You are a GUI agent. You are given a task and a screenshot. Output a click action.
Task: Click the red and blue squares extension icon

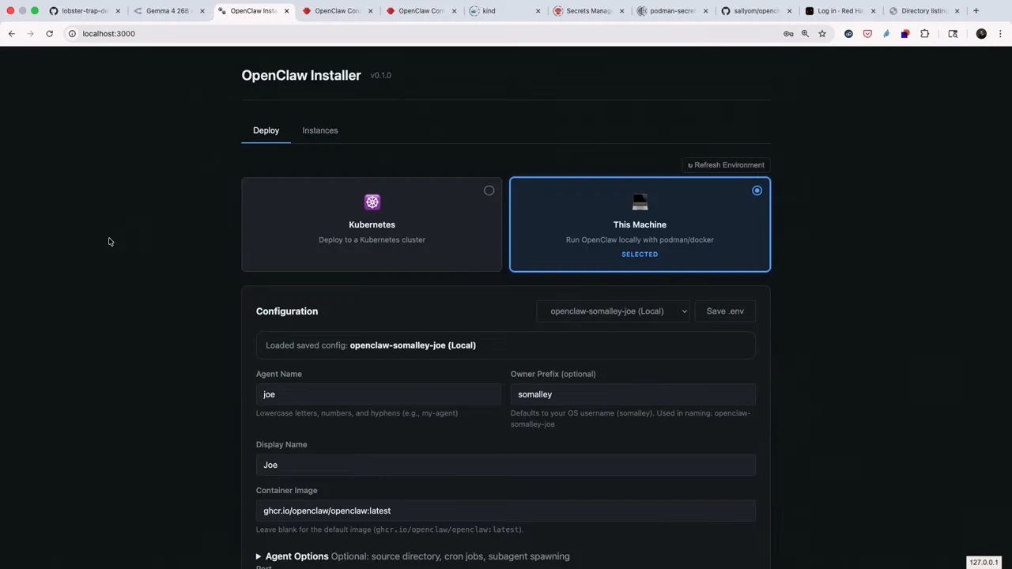[905, 33]
